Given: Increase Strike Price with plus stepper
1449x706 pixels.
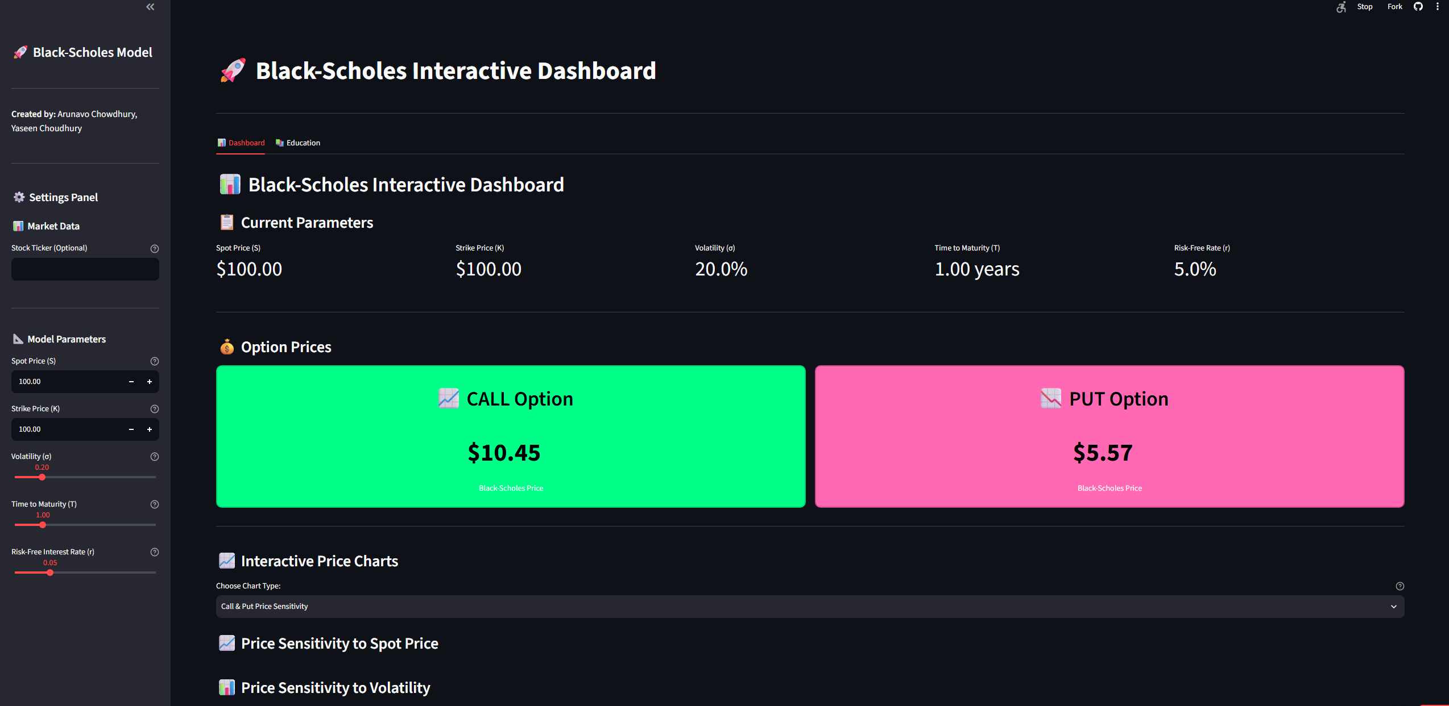Looking at the screenshot, I should [150, 429].
